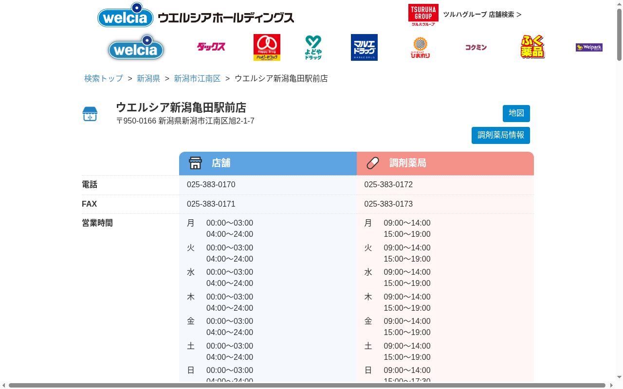Select the ふく薬品 brand logo
Image resolution: width=623 pixels, height=389 pixels.
(x=532, y=47)
